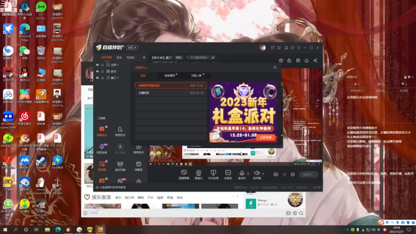Open the bell notification icon

pyautogui.click(x=306, y=60)
